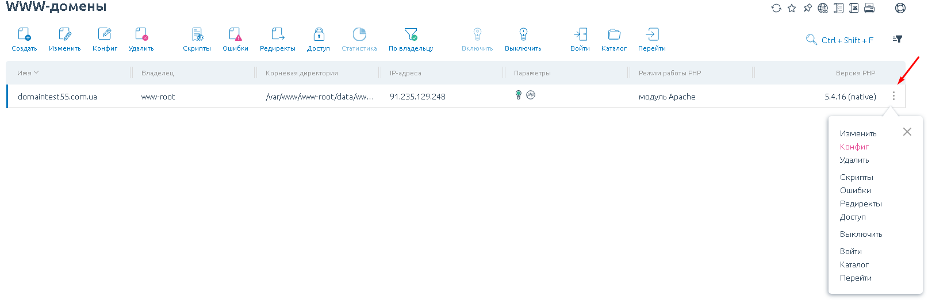Click the Перейти toolbar icon

pyautogui.click(x=652, y=34)
